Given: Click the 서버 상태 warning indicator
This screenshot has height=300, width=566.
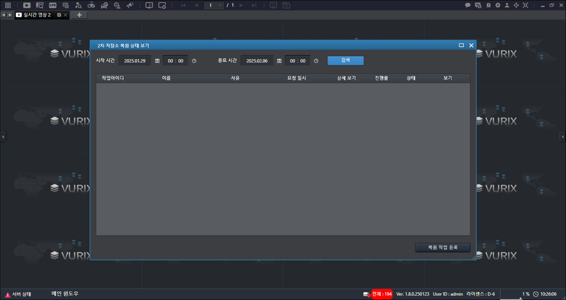Looking at the screenshot, I should click(18, 294).
